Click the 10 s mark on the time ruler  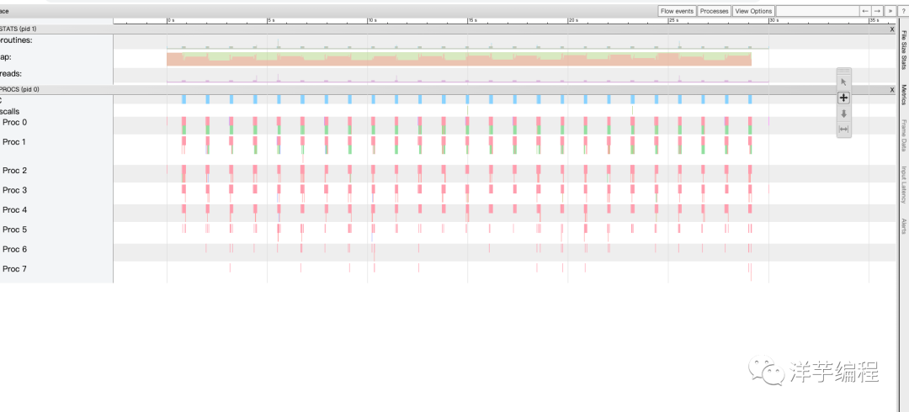(372, 20)
